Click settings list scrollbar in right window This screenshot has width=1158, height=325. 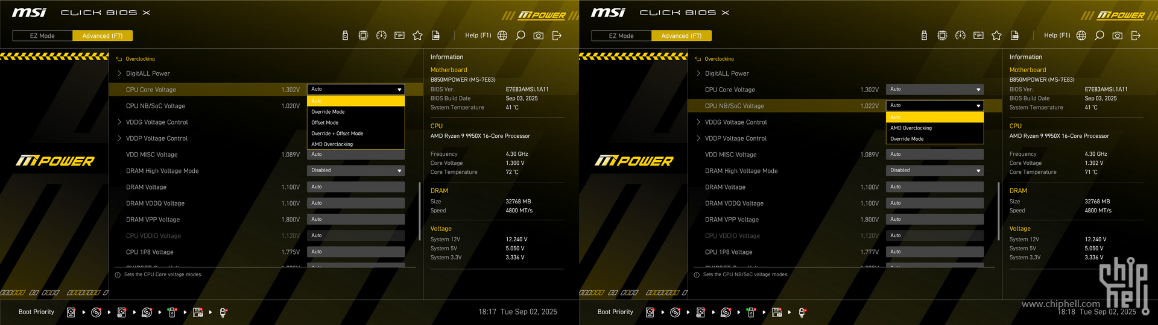coord(998,211)
